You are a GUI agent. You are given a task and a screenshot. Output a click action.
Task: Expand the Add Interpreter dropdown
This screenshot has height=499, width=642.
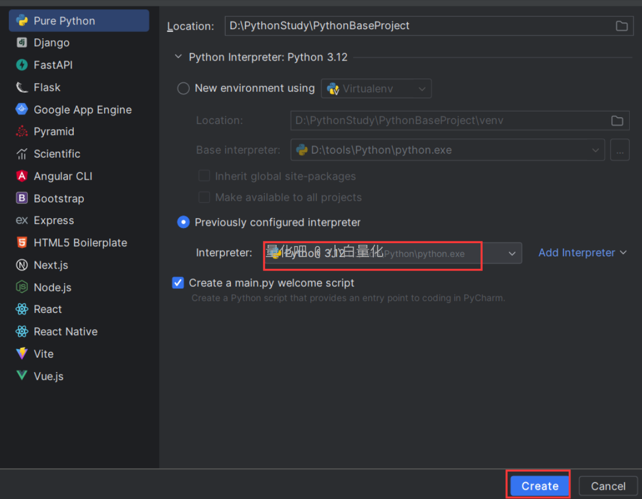(x=582, y=252)
